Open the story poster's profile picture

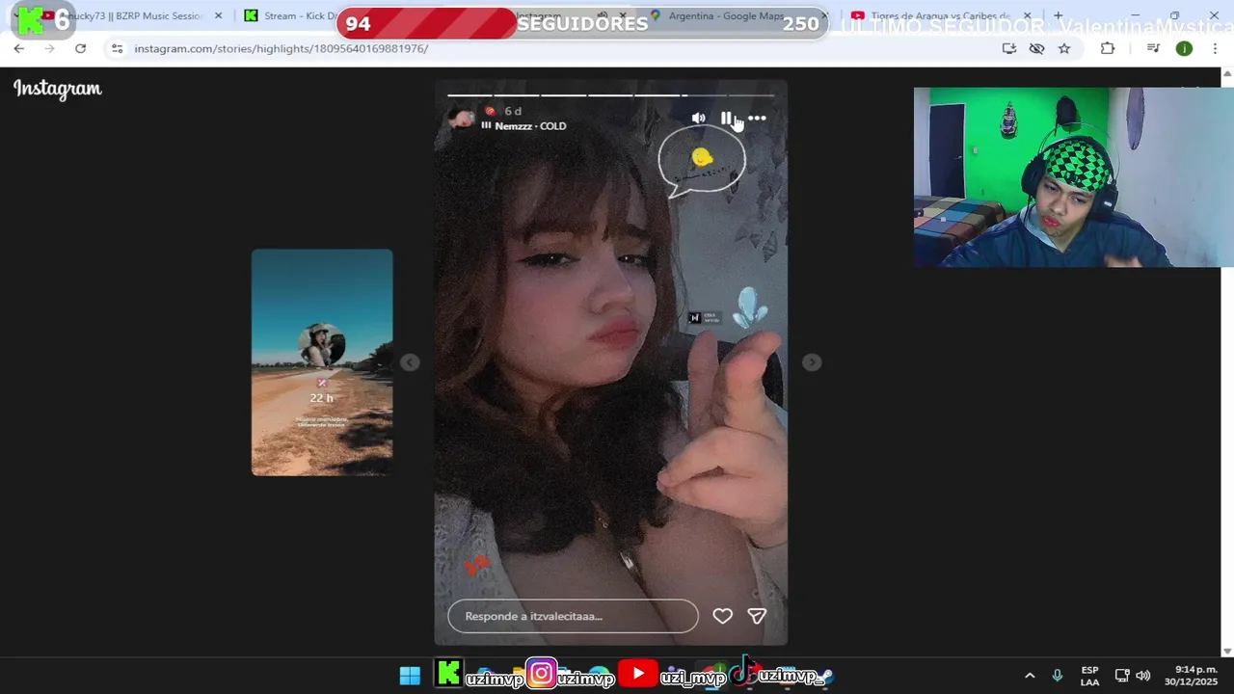pos(462,119)
